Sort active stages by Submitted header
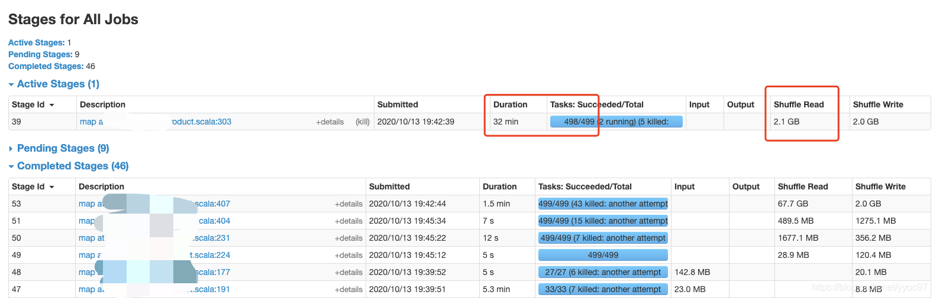Viewport: 933px width, 298px height. 398,104
